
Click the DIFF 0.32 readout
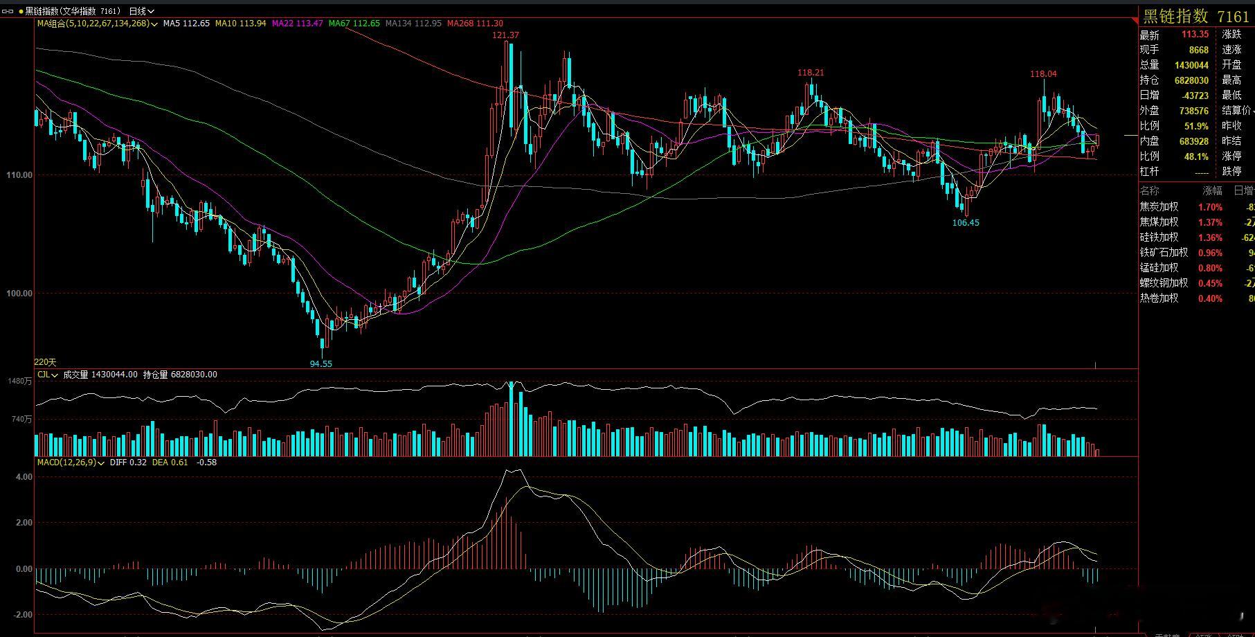point(128,463)
